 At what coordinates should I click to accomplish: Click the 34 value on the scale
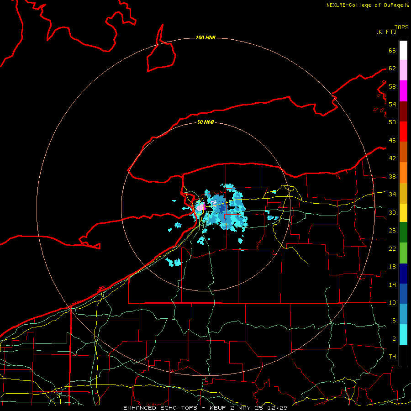point(392,194)
